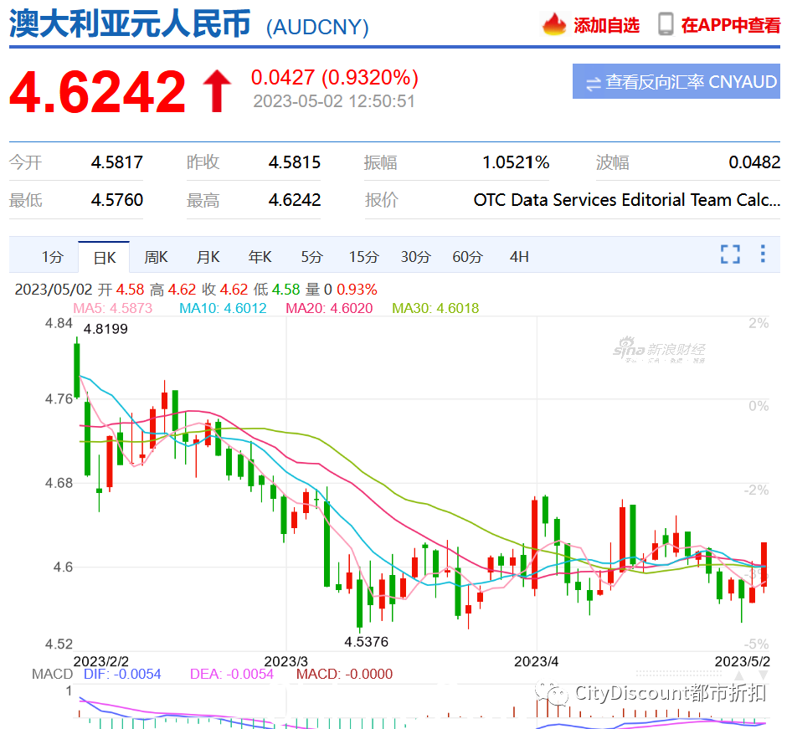
Task: Add to watchlist via 添加自选
Action: pos(606,25)
